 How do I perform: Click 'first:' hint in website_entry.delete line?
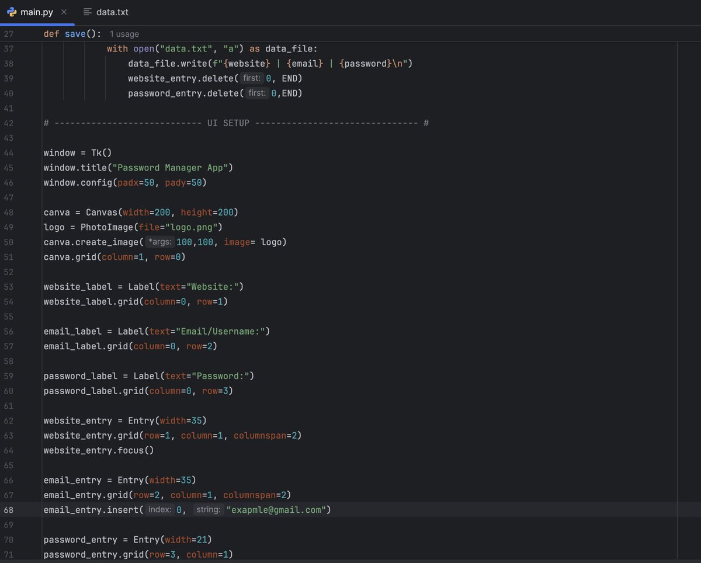[252, 79]
